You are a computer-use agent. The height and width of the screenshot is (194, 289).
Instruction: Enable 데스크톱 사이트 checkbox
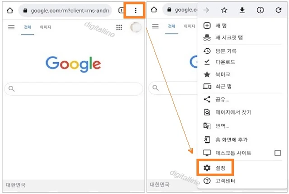click(278, 153)
